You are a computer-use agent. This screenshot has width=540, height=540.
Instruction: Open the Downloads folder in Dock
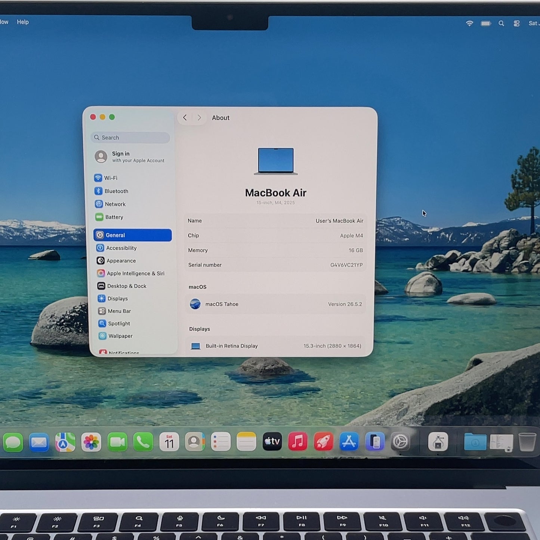coord(475,442)
